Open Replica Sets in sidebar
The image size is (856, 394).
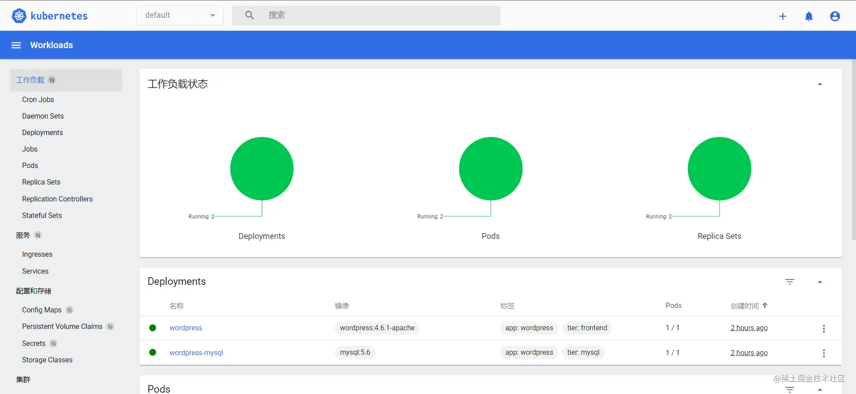coord(41,182)
